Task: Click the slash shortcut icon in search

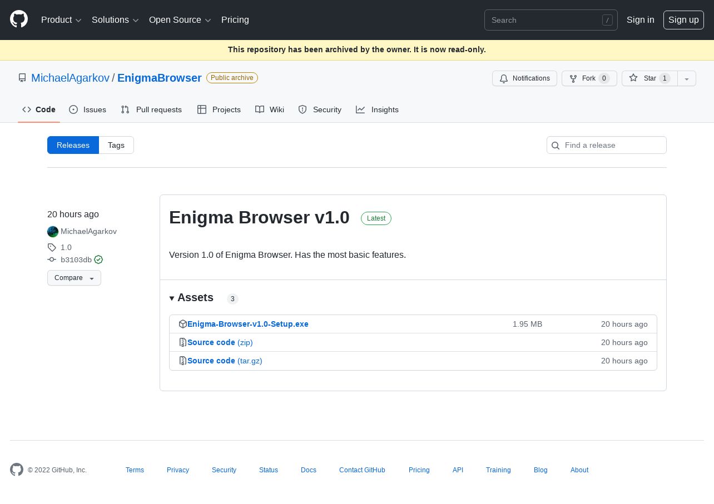Action: [607, 20]
